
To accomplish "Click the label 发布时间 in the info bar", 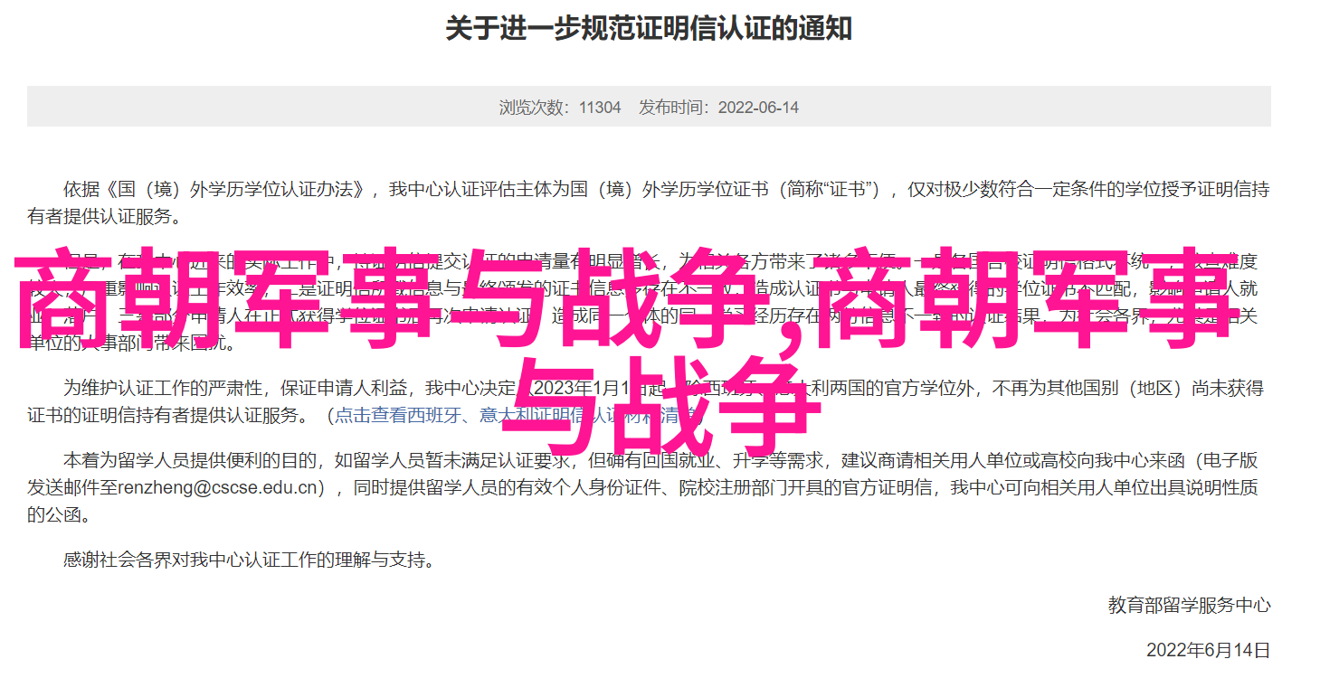I will [x=674, y=108].
